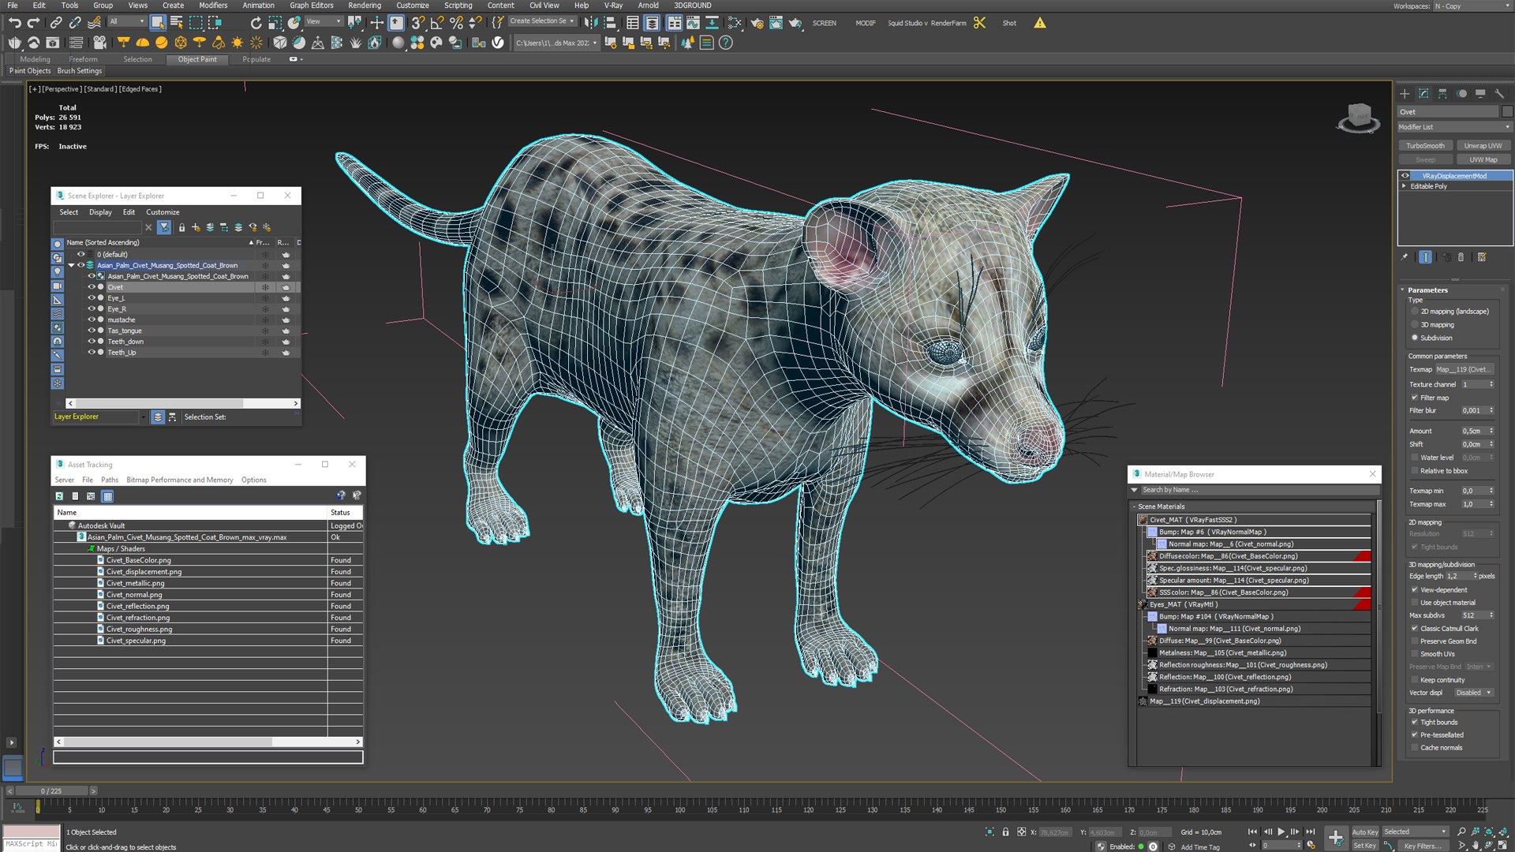
Task: Toggle the Percent Snap icon
Action: (x=456, y=23)
